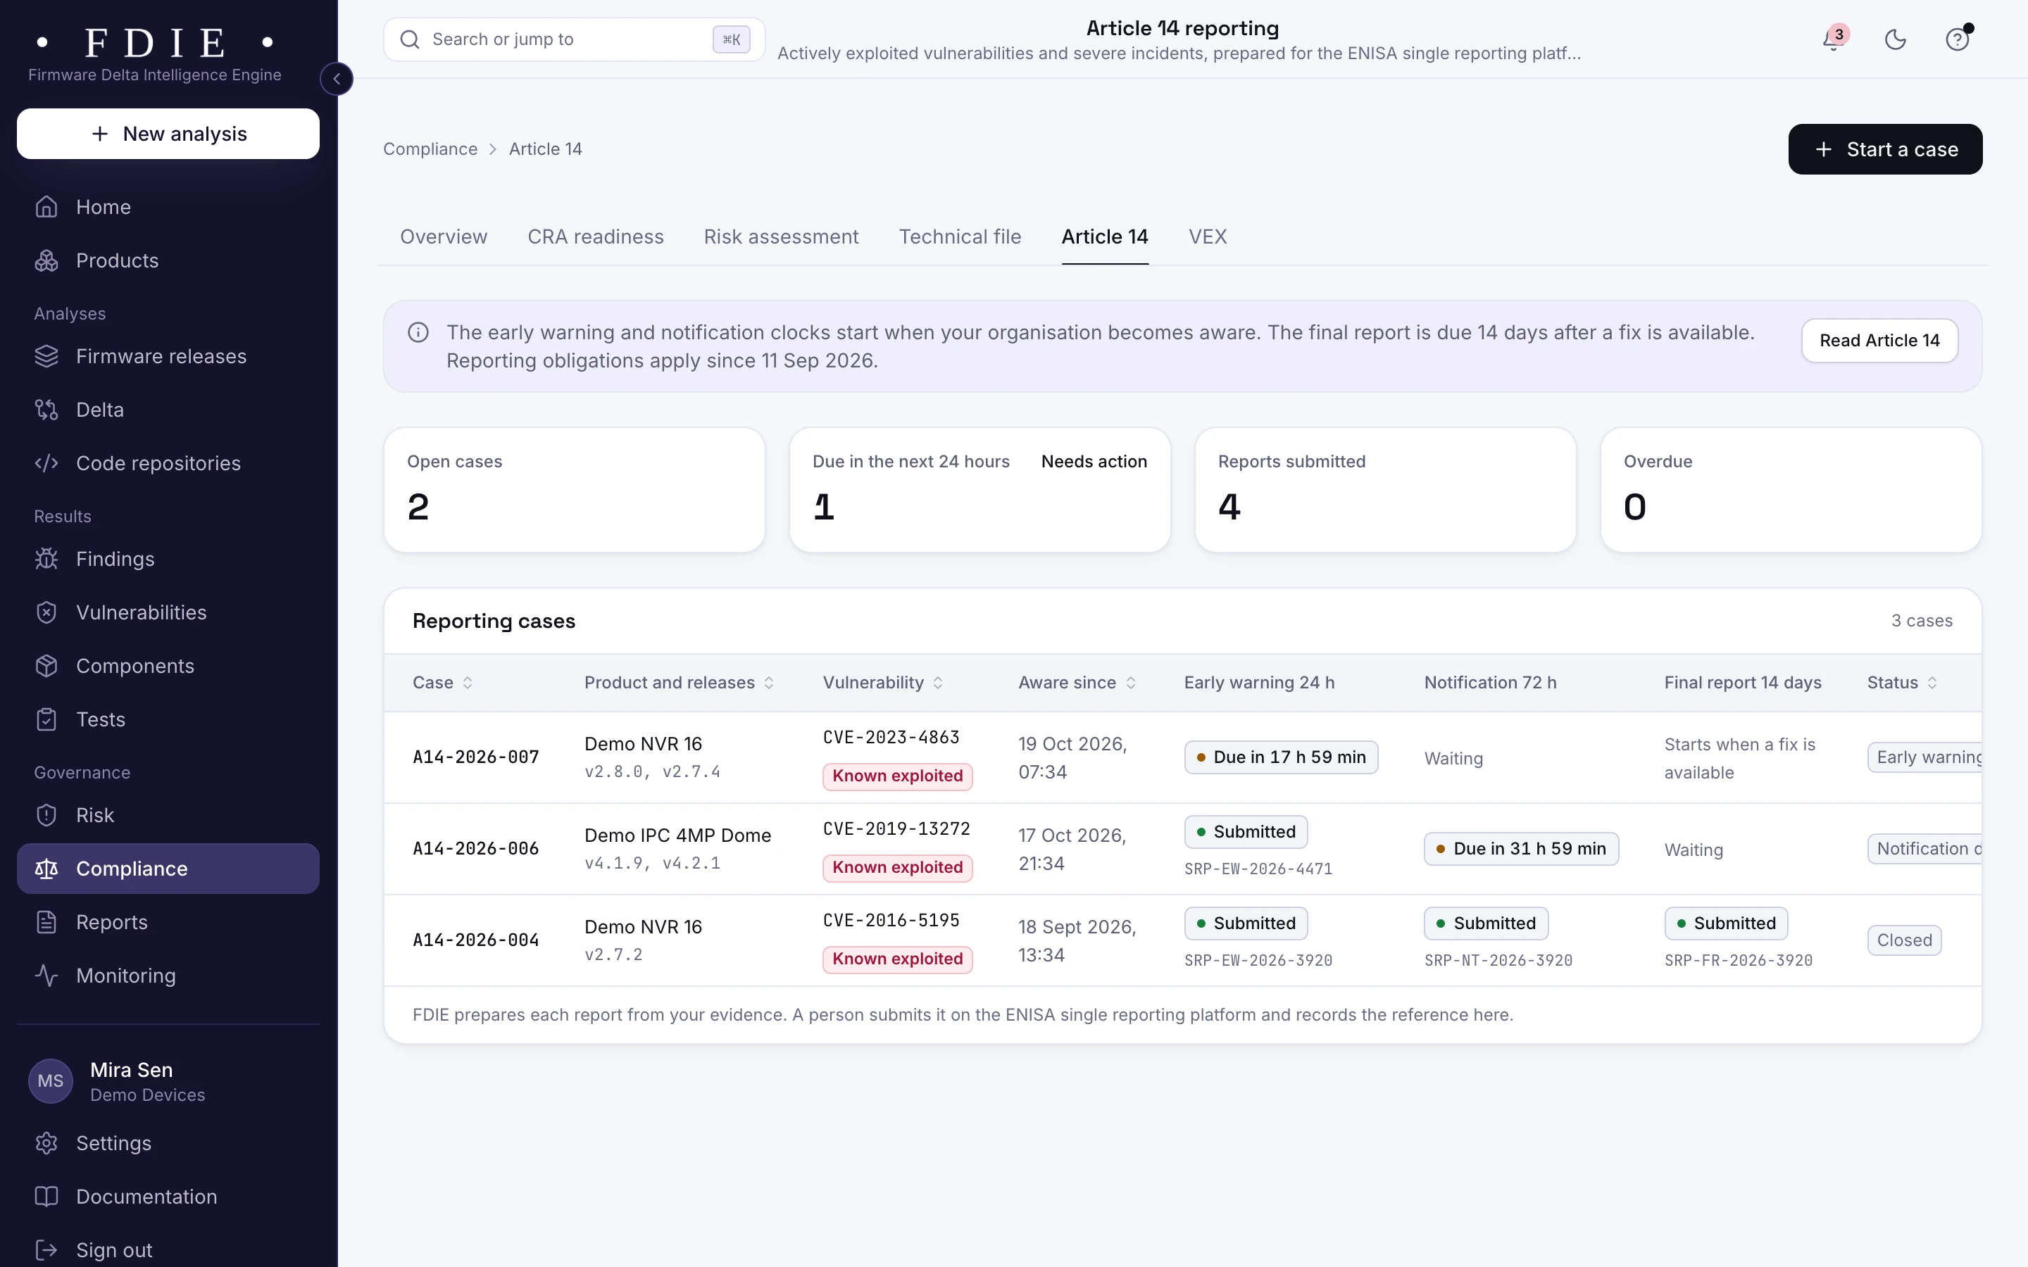2028x1267 pixels.
Task: Open Vulnerabilities shield icon
Action: pos(47,612)
